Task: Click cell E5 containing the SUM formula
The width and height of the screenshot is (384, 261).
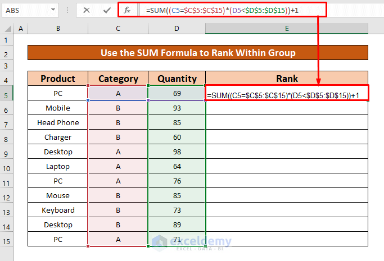Action: (287, 93)
